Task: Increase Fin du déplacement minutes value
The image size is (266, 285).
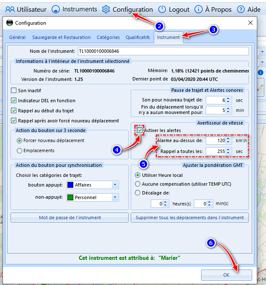Action: 228,109
